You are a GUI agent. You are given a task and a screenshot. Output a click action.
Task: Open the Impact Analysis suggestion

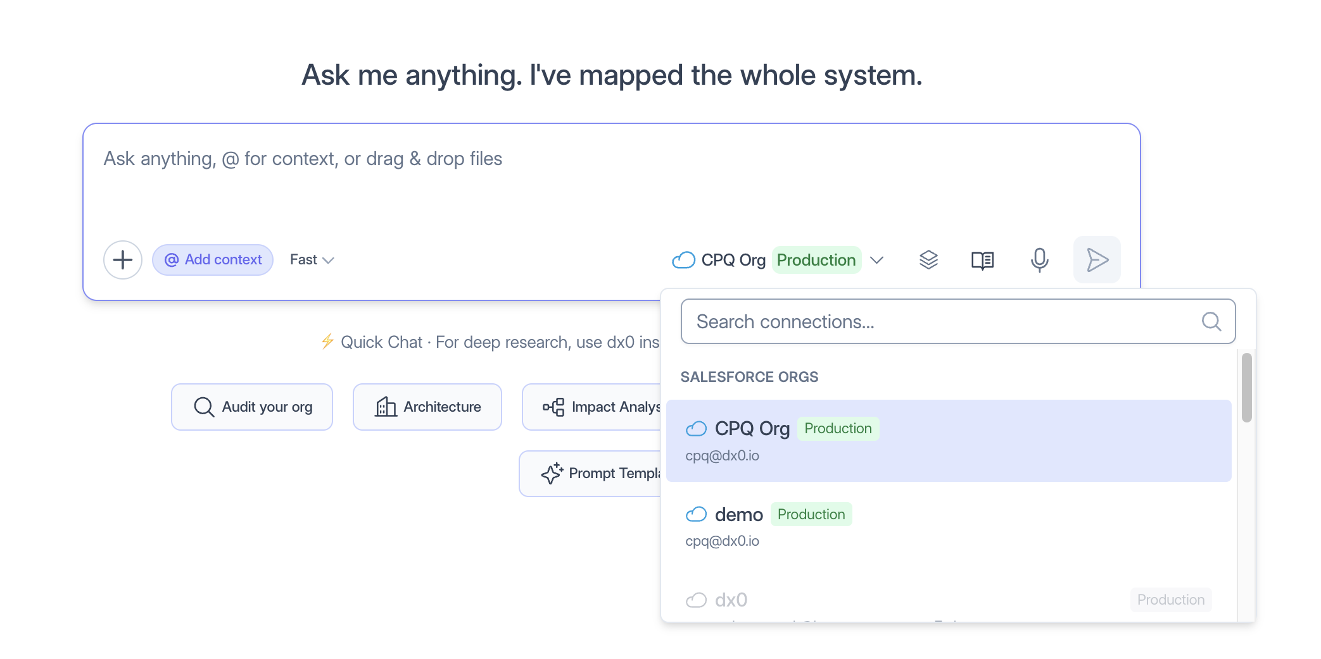[x=592, y=407]
